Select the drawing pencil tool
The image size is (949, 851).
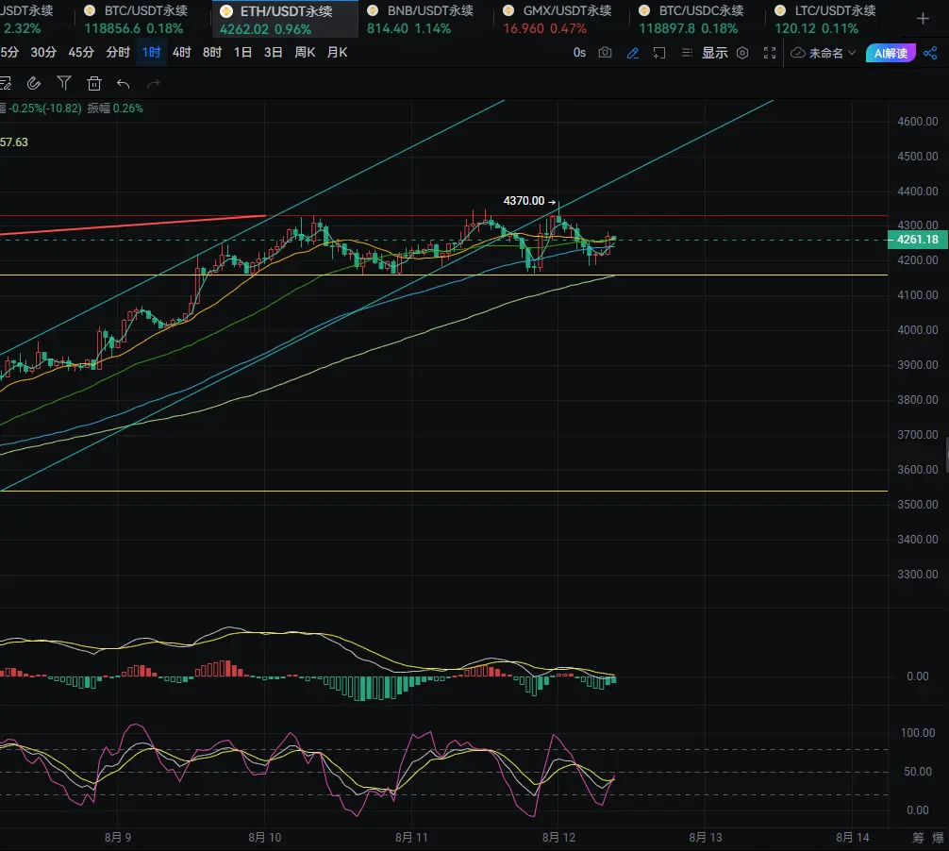[x=632, y=53]
